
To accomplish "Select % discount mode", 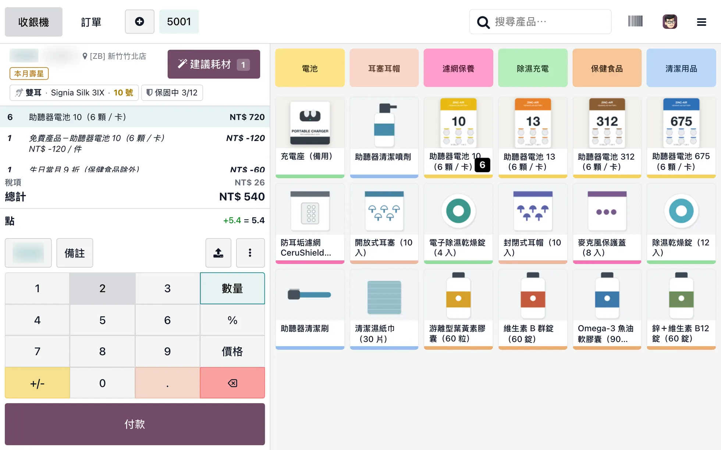I will 232,320.
